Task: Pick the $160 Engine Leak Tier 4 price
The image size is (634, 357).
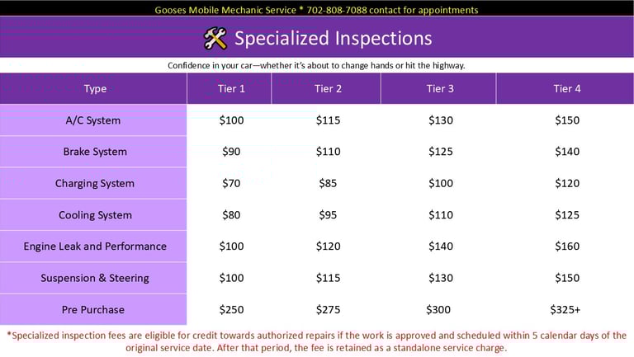Action: click(x=566, y=247)
